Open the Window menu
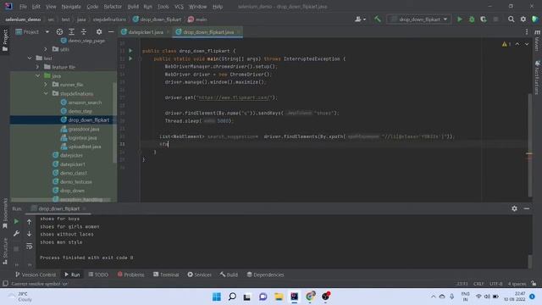542x305 pixels. (197, 7)
